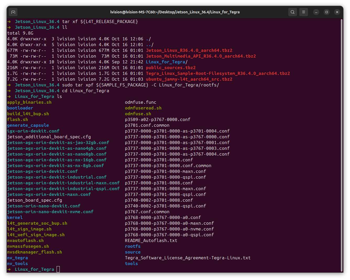Close the terminal window
This screenshot has height=280, width=350.
[337, 12]
